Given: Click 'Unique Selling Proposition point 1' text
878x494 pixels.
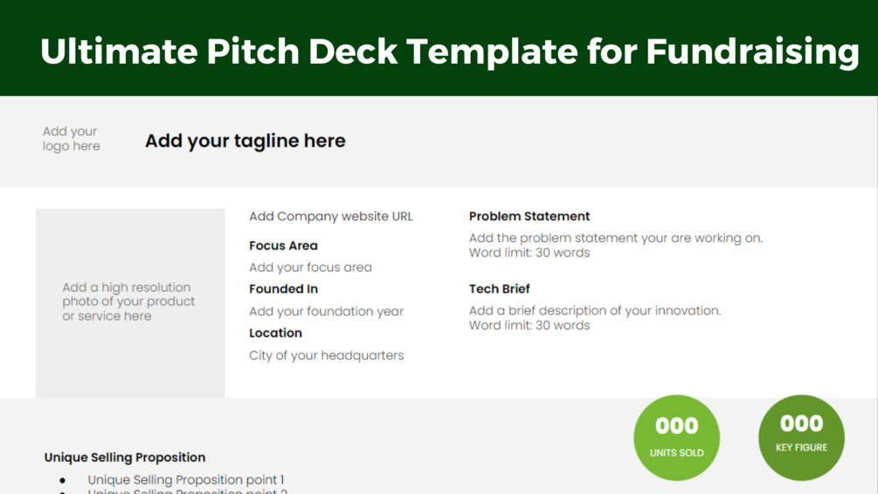Looking at the screenshot, I should [x=185, y=479].
